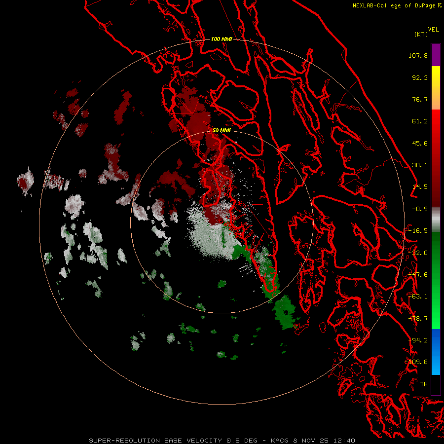Click the blue segment of the color bar

(436, 352)
